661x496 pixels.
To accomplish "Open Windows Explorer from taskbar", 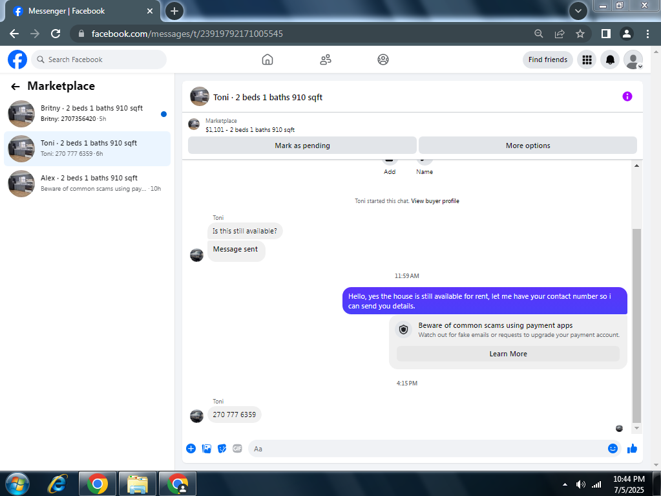I will 138,484.
